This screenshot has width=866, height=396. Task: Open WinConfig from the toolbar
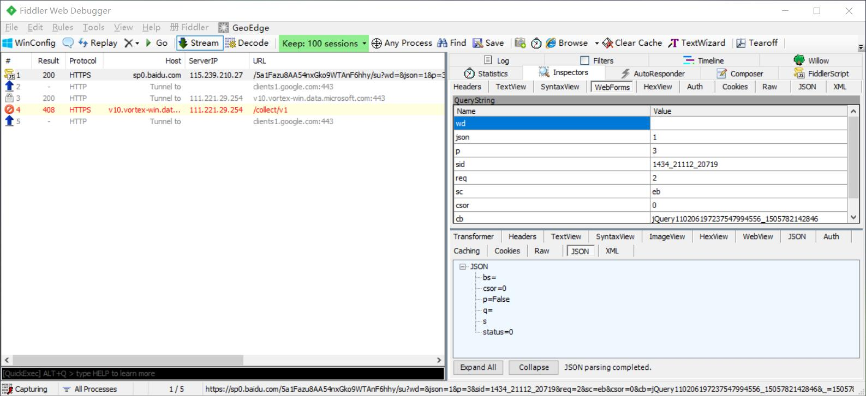29,43
